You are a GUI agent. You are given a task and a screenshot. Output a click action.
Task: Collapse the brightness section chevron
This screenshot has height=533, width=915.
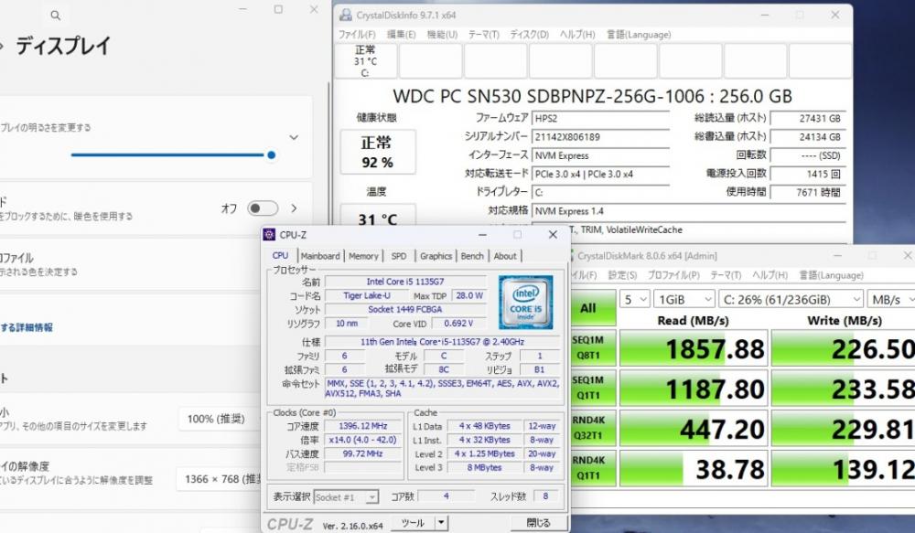coord(294,138)
